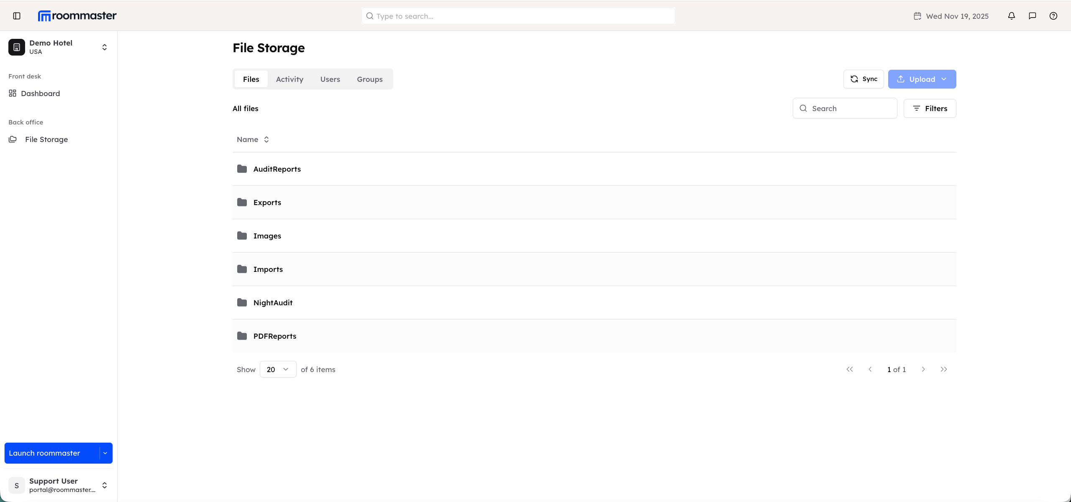Image resolution: width=1071 pixels, height=502 pixels.
Task: Go to the last page arrow
Action: [x=943, y=369]
